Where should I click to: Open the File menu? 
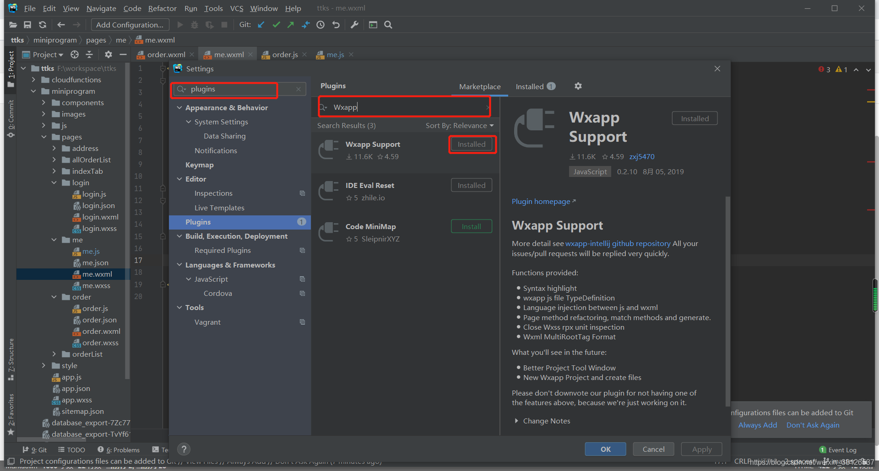[30, 8]
